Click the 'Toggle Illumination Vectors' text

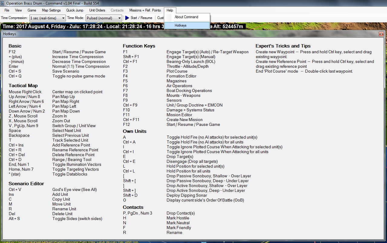[77, 164]
